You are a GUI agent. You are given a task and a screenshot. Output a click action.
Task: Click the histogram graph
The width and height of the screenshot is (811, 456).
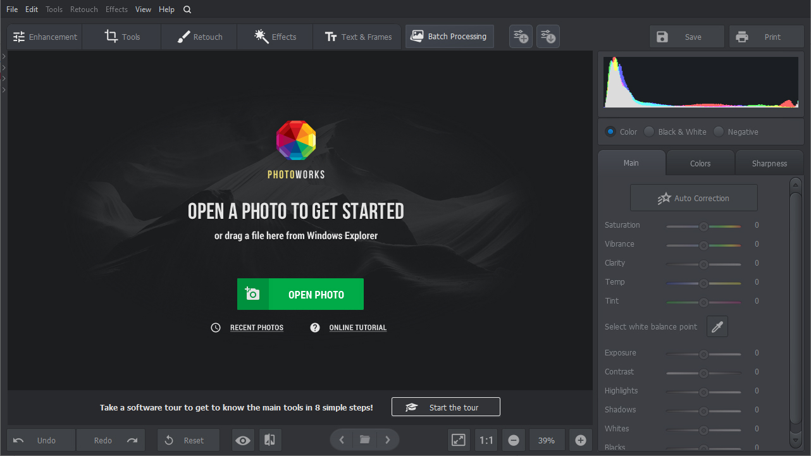[701, 82]
